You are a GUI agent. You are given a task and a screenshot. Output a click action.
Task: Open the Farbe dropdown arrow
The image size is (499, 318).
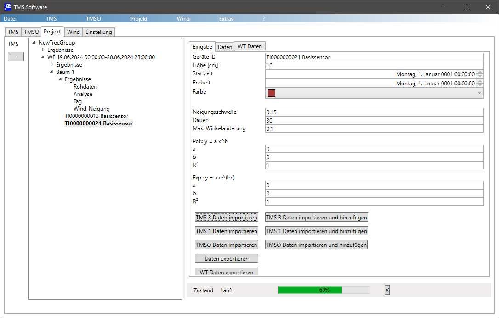click(x=479, y=93)
